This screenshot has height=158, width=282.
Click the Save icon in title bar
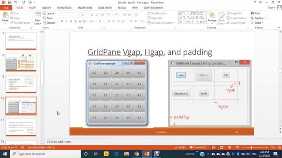point(10,2)
